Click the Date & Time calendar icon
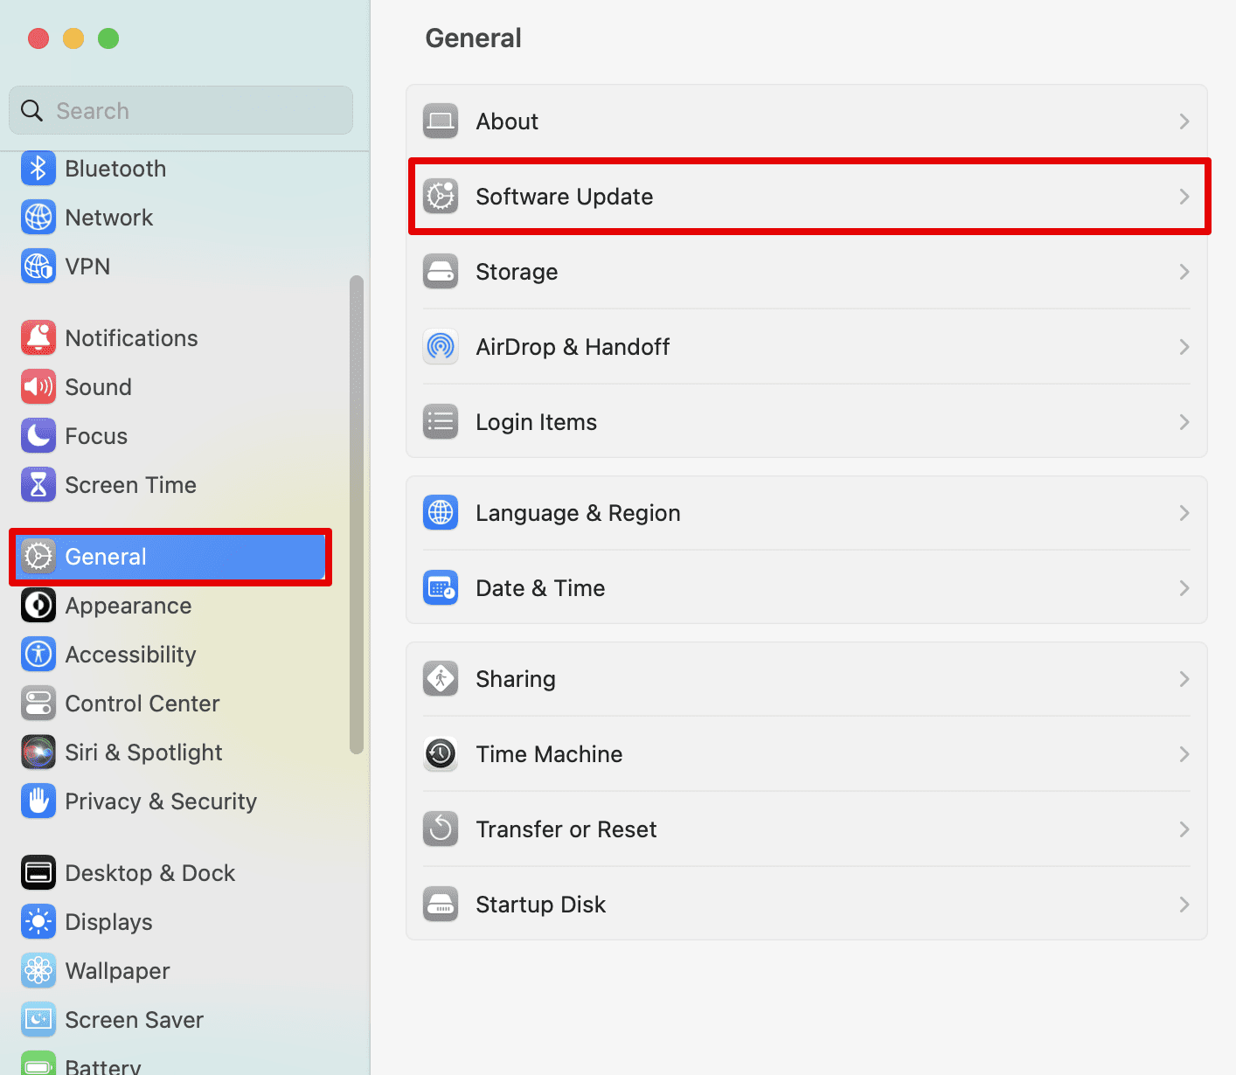 point(441,588)
